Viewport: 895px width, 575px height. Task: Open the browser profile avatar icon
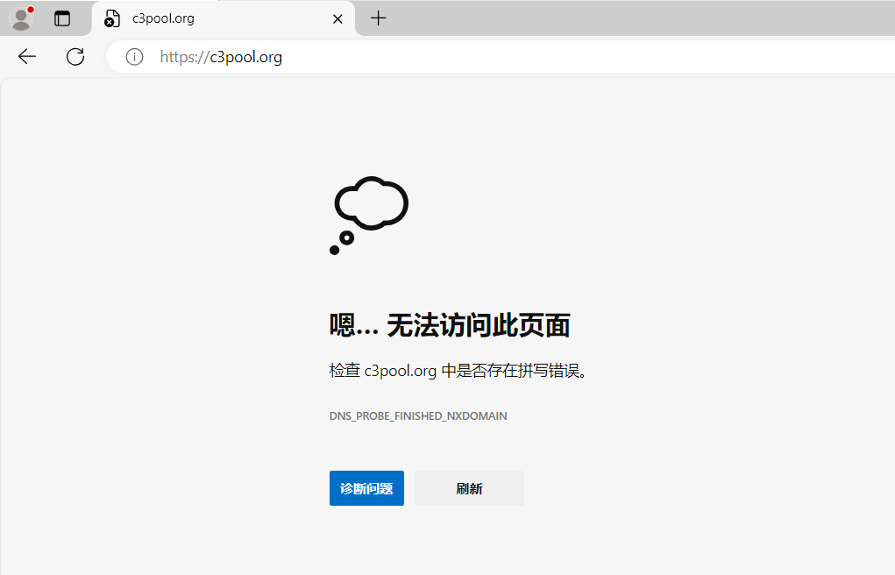click(21, 18)
